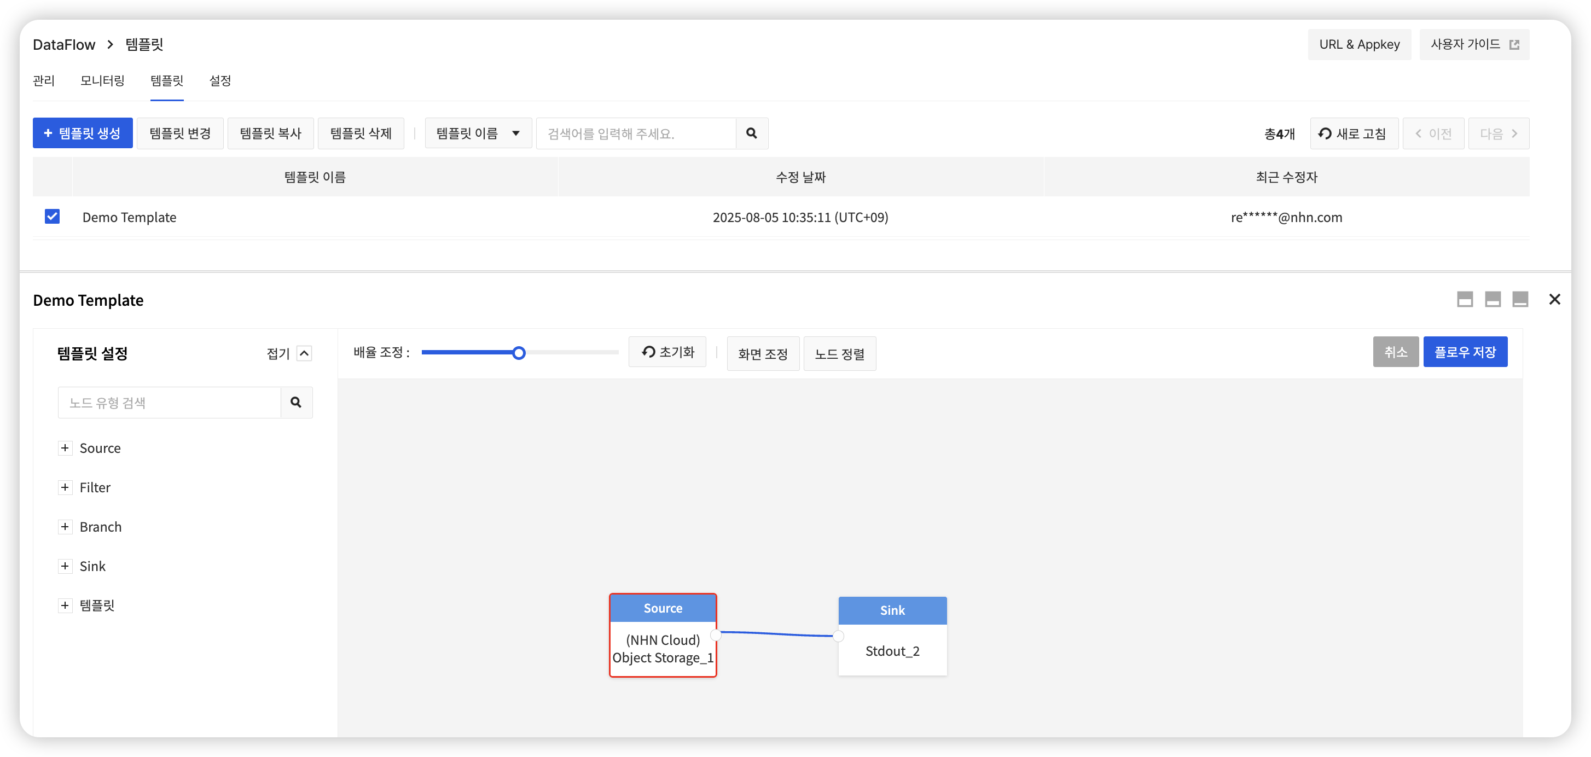The image size is (1591, 757).
Task: Switch to the 설정 tab
Action: click(x=220, y=81)
